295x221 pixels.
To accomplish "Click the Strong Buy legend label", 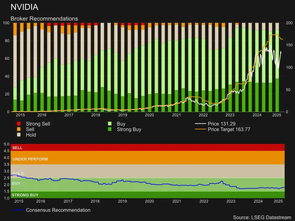I will point(129,129).
